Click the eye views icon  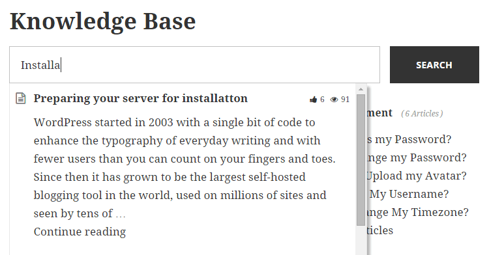[334, 100]
